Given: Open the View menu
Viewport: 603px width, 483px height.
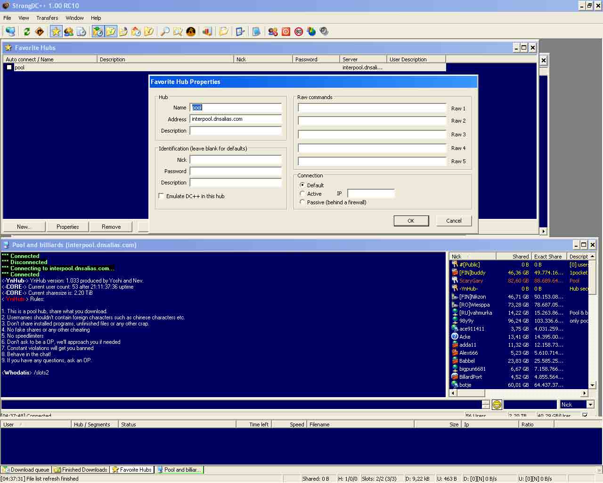Looking at the screenshot, I should (24, 18).
